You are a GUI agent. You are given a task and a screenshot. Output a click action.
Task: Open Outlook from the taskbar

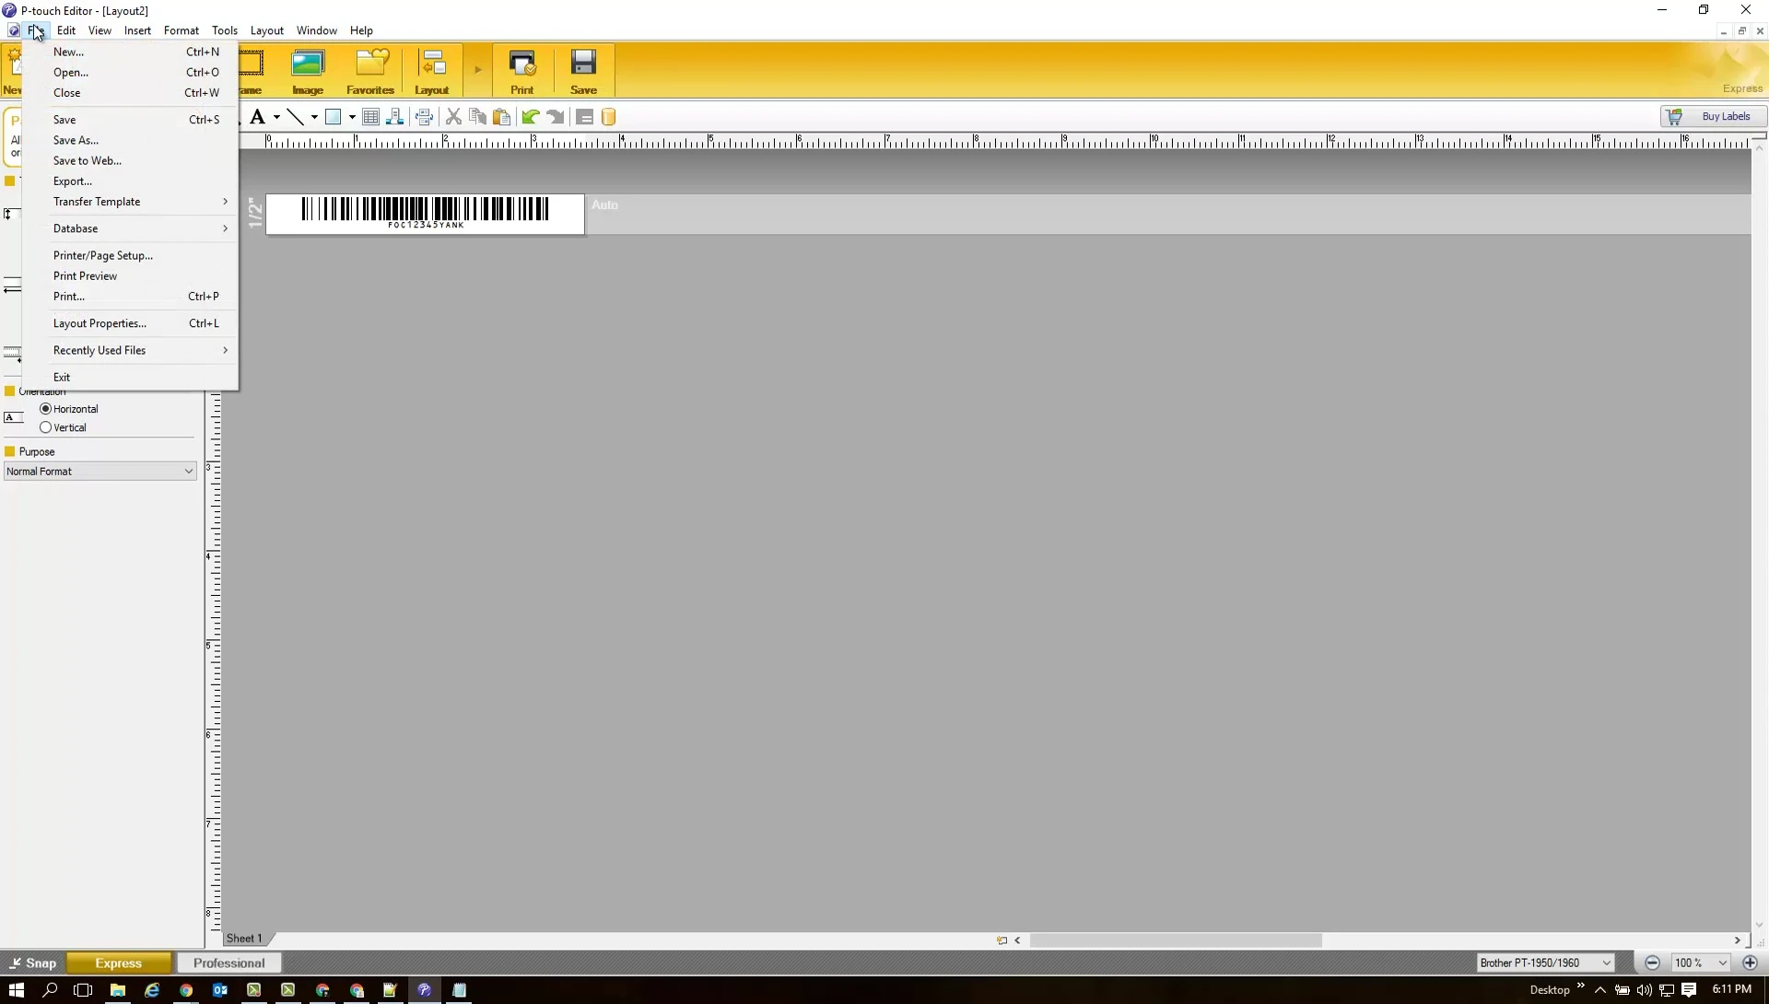[x=220, y=990]
